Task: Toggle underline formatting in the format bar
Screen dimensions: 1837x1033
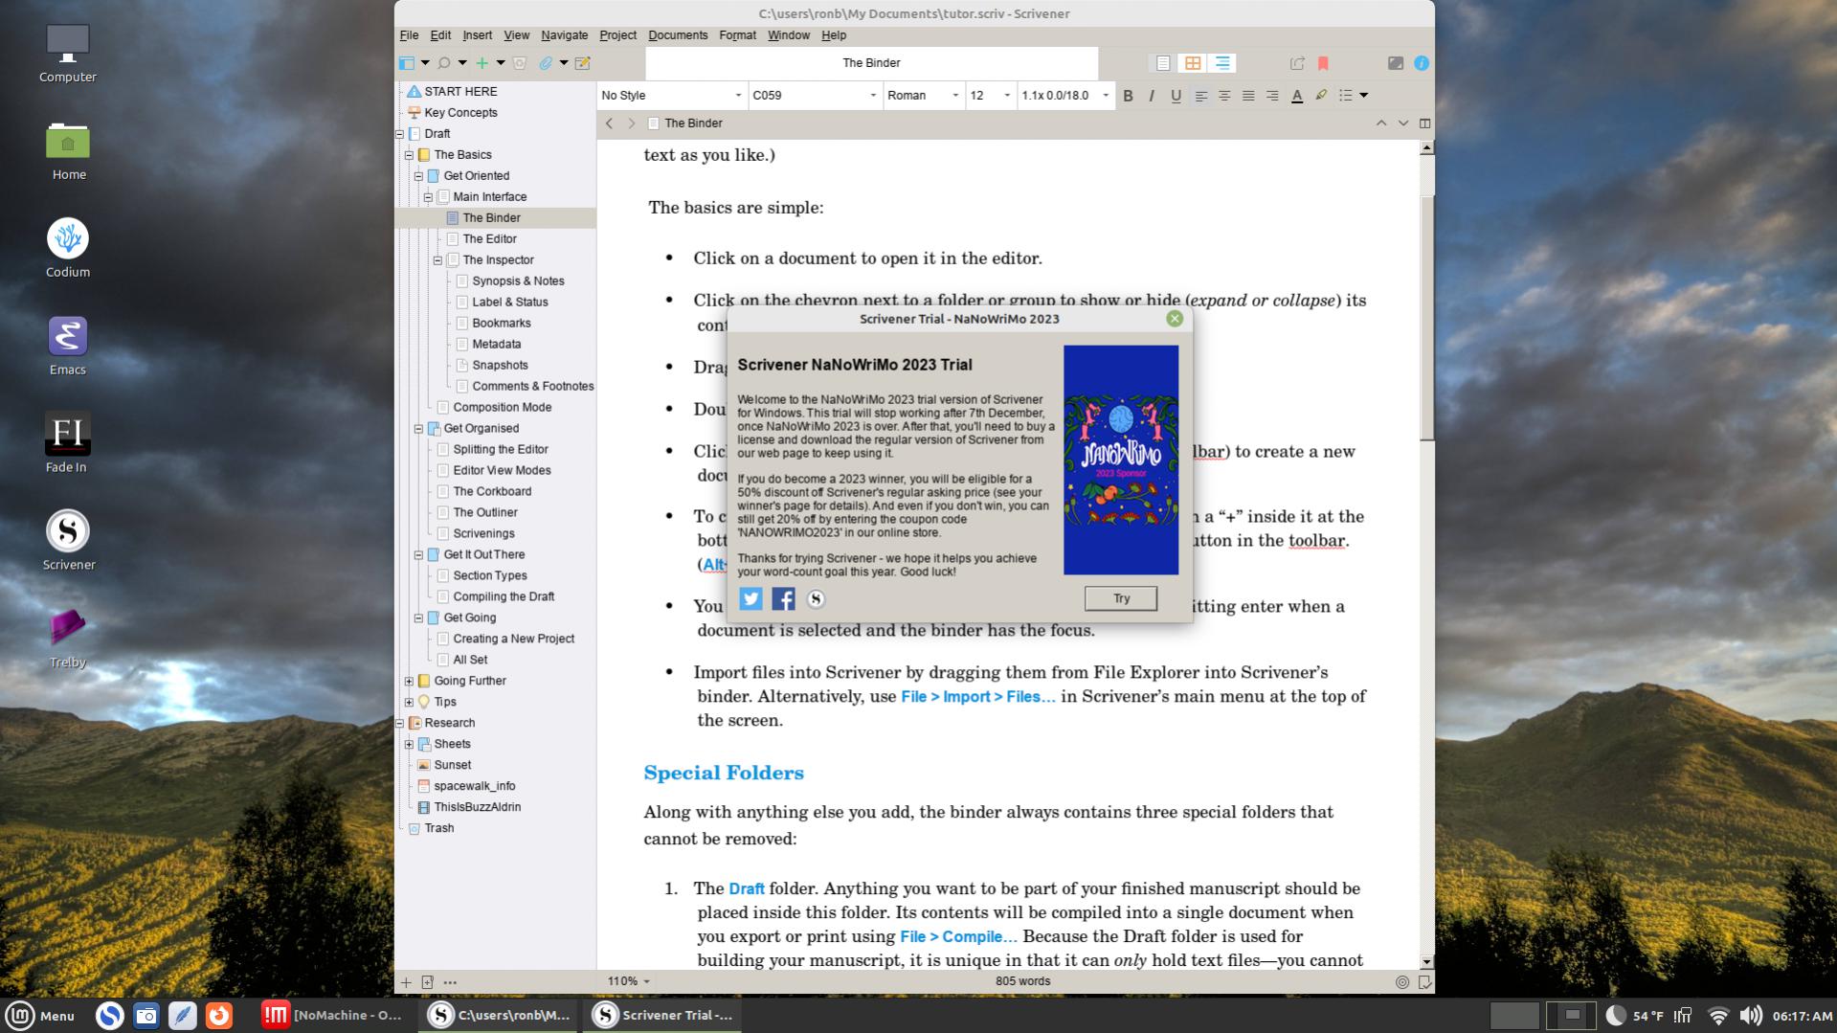Action: [x=1176, y=96]
